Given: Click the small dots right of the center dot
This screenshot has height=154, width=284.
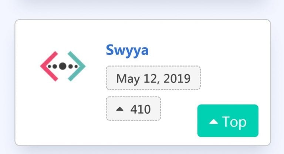Looking at the screenshot, I should 73,66.
